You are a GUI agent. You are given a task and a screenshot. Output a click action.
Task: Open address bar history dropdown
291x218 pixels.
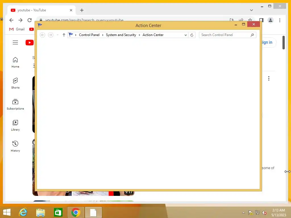click(x=185, y=35)
